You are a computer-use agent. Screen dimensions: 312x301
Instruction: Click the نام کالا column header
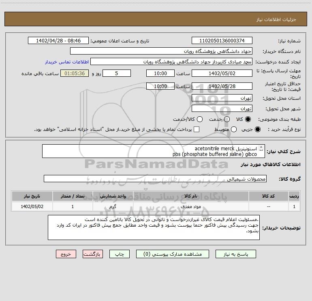coord(191,196)
